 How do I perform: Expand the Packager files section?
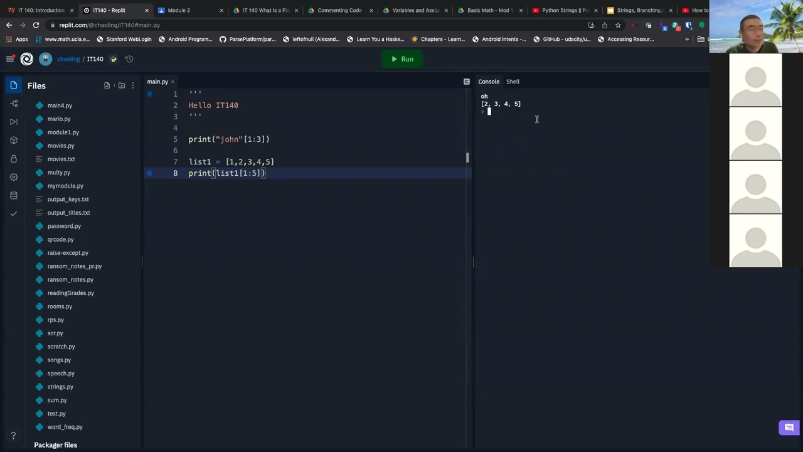(55, 445)
